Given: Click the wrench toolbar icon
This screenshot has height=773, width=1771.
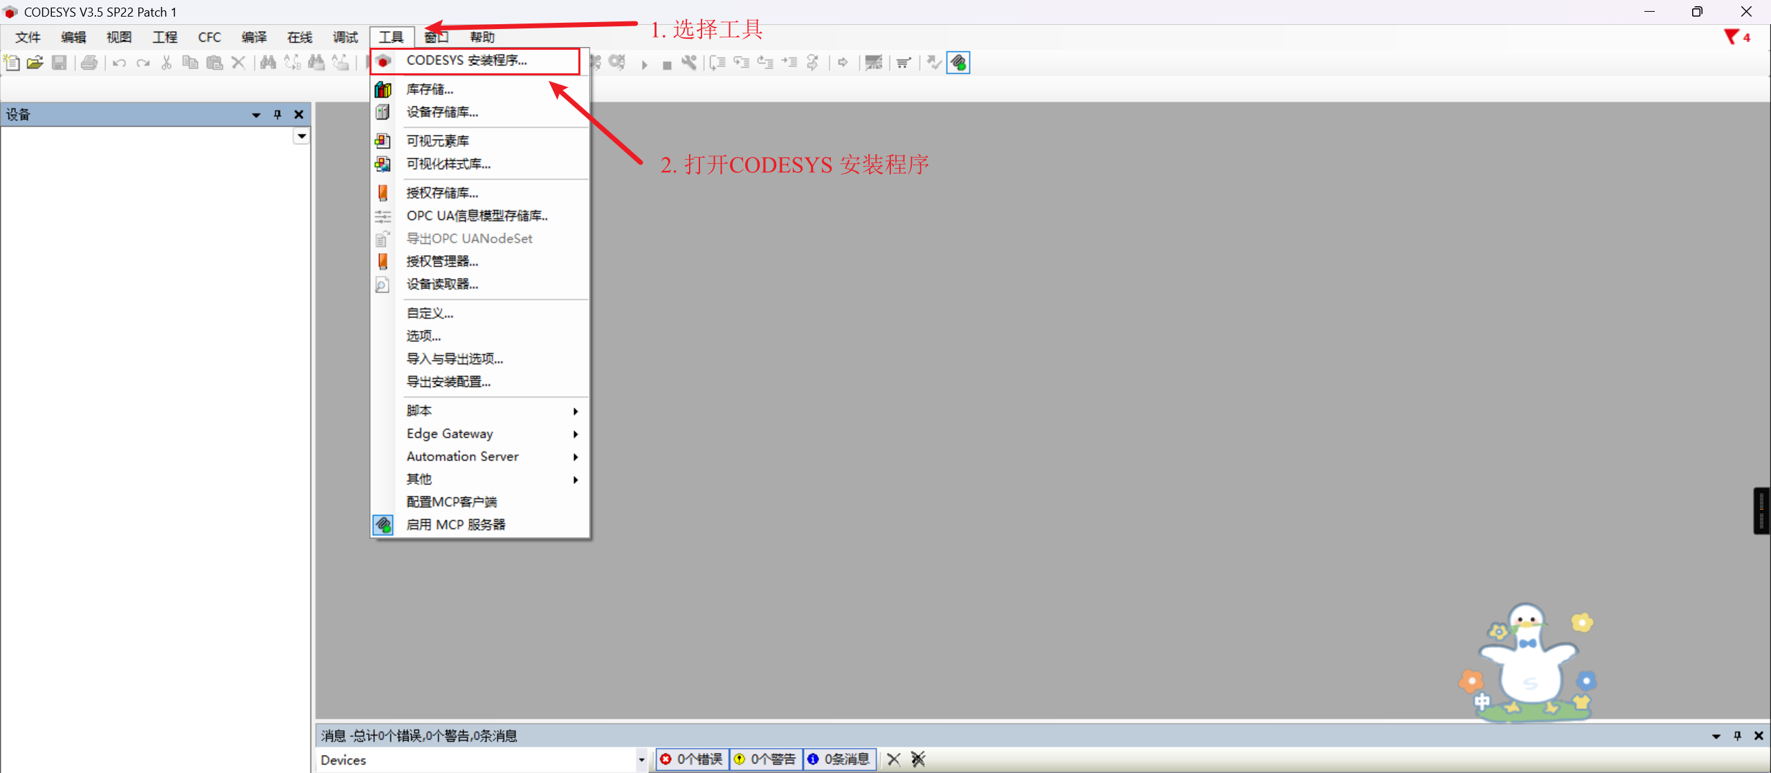Looking at the screenshot, I should click(x=689, y=63).
